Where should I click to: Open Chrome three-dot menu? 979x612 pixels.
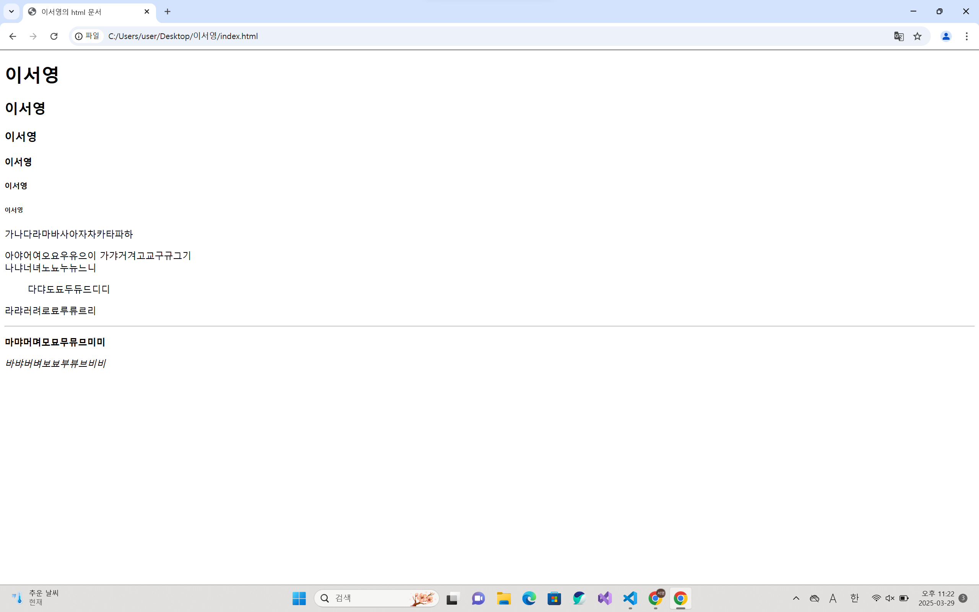[966, 36]
